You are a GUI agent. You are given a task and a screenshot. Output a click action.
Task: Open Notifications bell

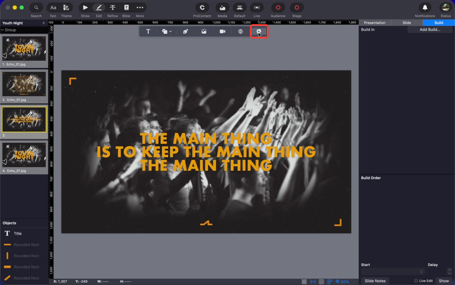tap(425, 8)
